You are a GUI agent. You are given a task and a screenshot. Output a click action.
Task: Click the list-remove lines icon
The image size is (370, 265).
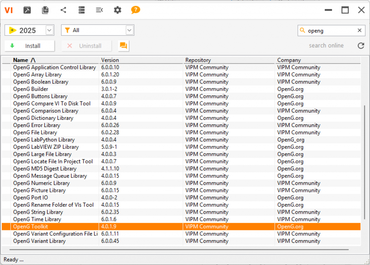coord(99,10)
